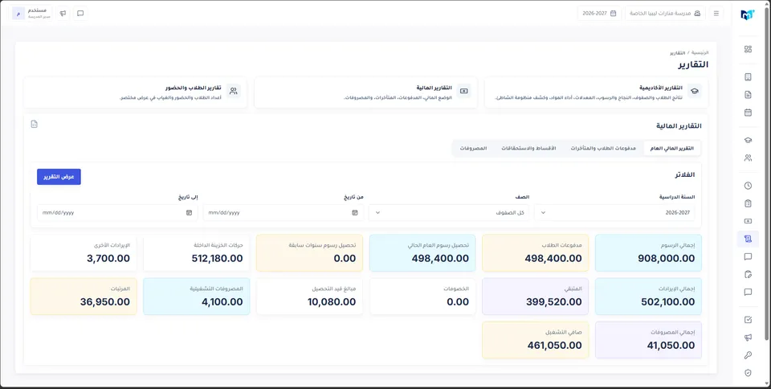Open the مستخدم user profile menu
Viewport: 771px width, 389px height.
[x=32, y=14]
